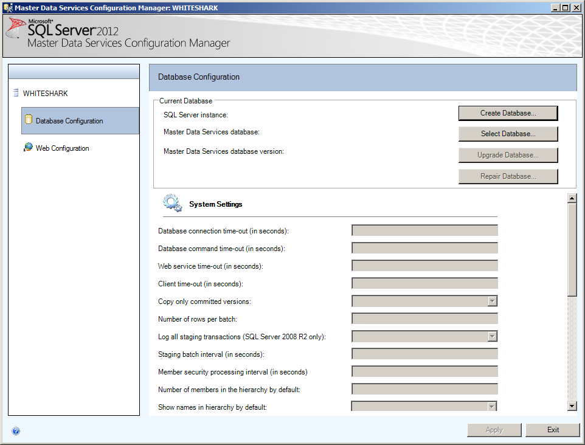Select the Web Configuration globe icon
Viewport: 585px width, 445px height.
pyautogui.click(x=27, y=148)
